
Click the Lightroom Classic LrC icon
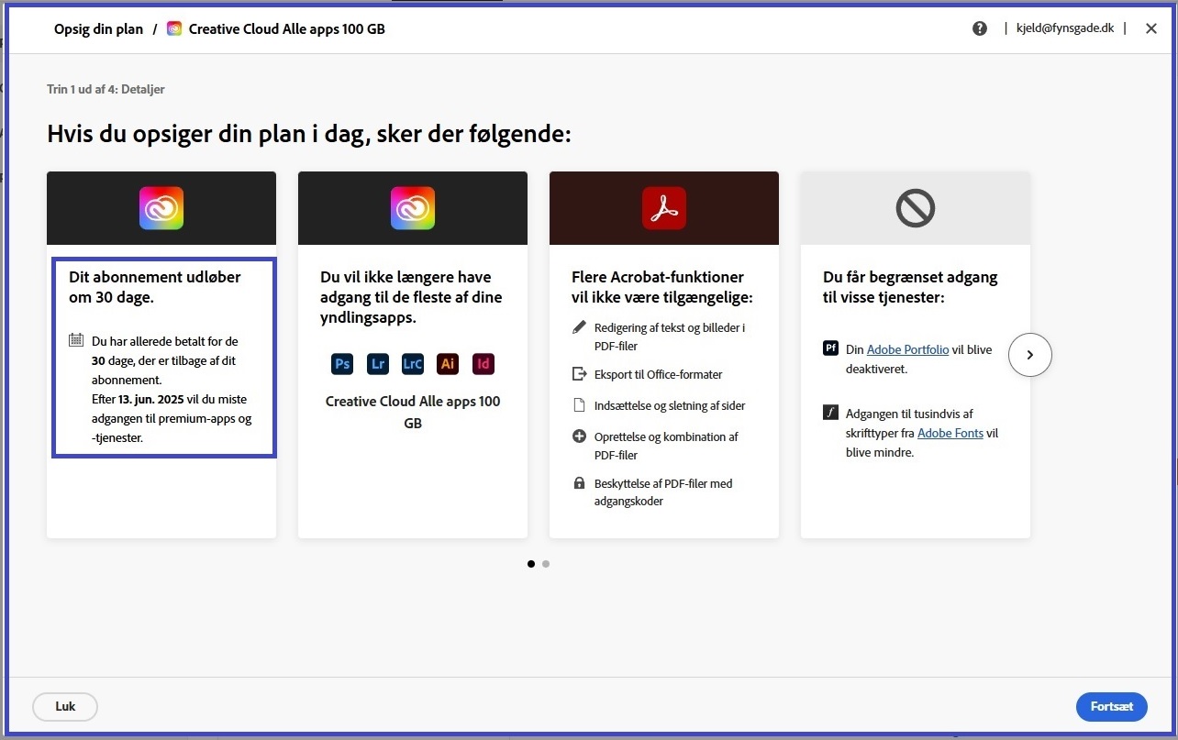tap(413, 364)
